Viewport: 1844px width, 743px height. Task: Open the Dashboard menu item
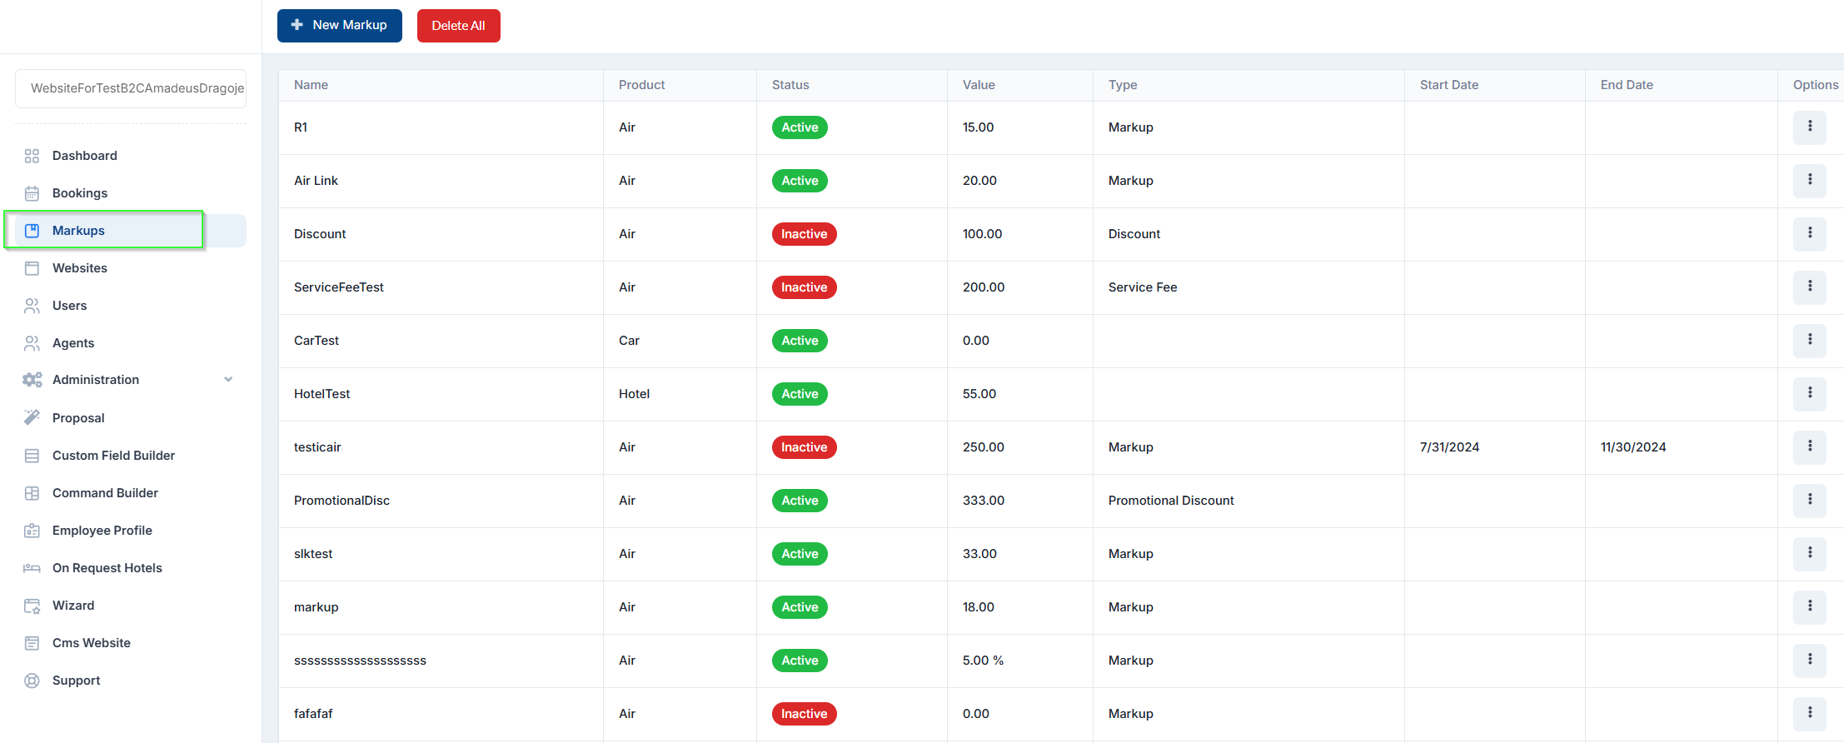pos(131,156)
